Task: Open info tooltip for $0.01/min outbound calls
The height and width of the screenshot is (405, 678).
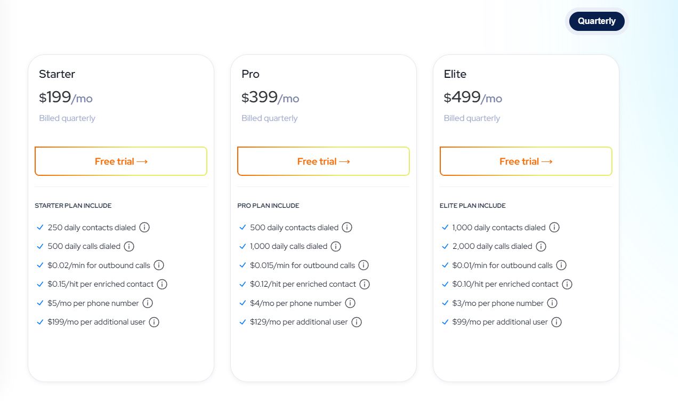Action: (x=561, y=265)
